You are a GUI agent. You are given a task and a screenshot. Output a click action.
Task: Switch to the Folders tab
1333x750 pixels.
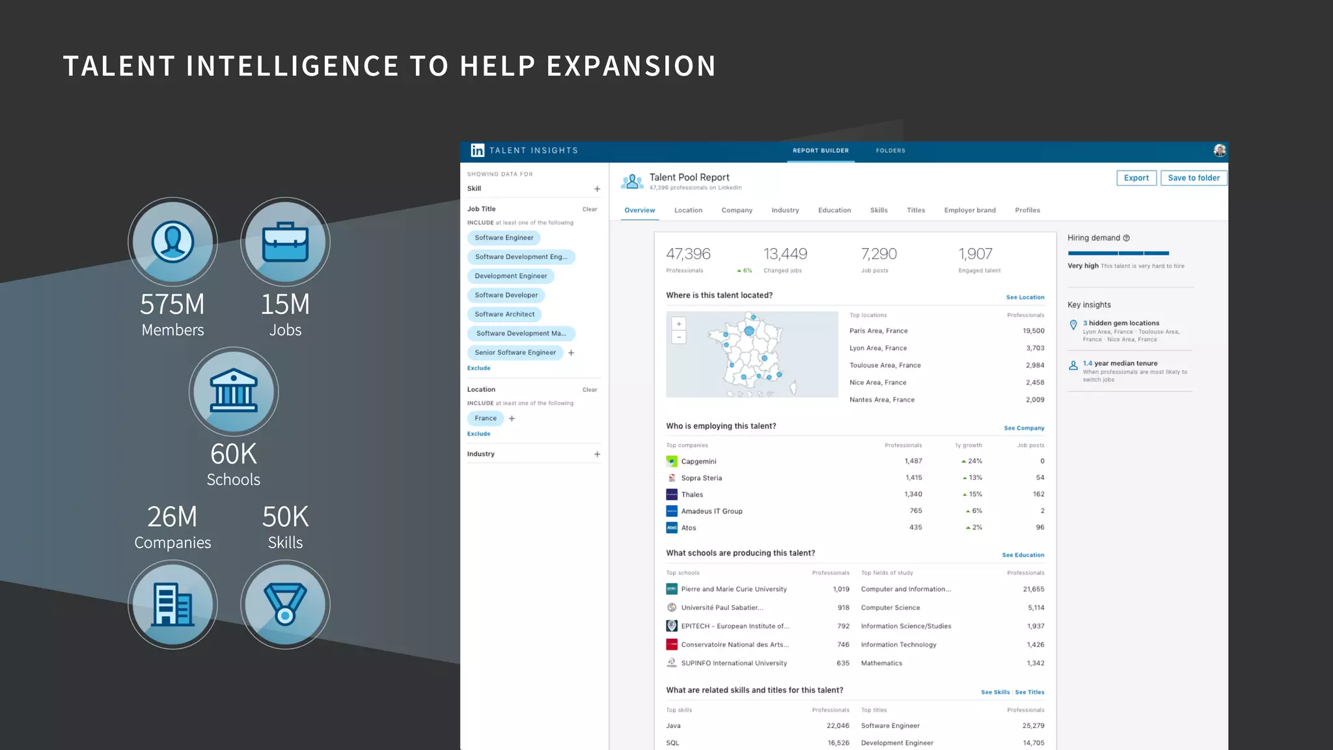click(890, 150)
